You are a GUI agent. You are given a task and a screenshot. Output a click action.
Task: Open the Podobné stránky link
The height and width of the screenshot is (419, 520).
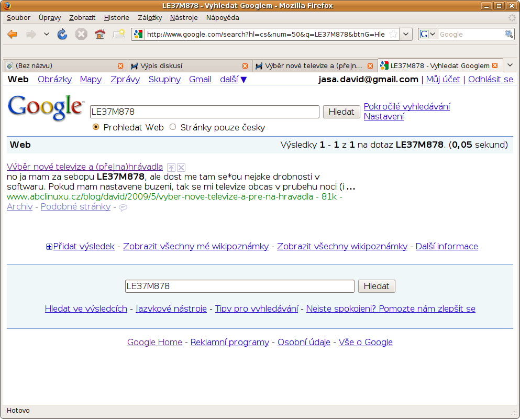pos(75,206)
